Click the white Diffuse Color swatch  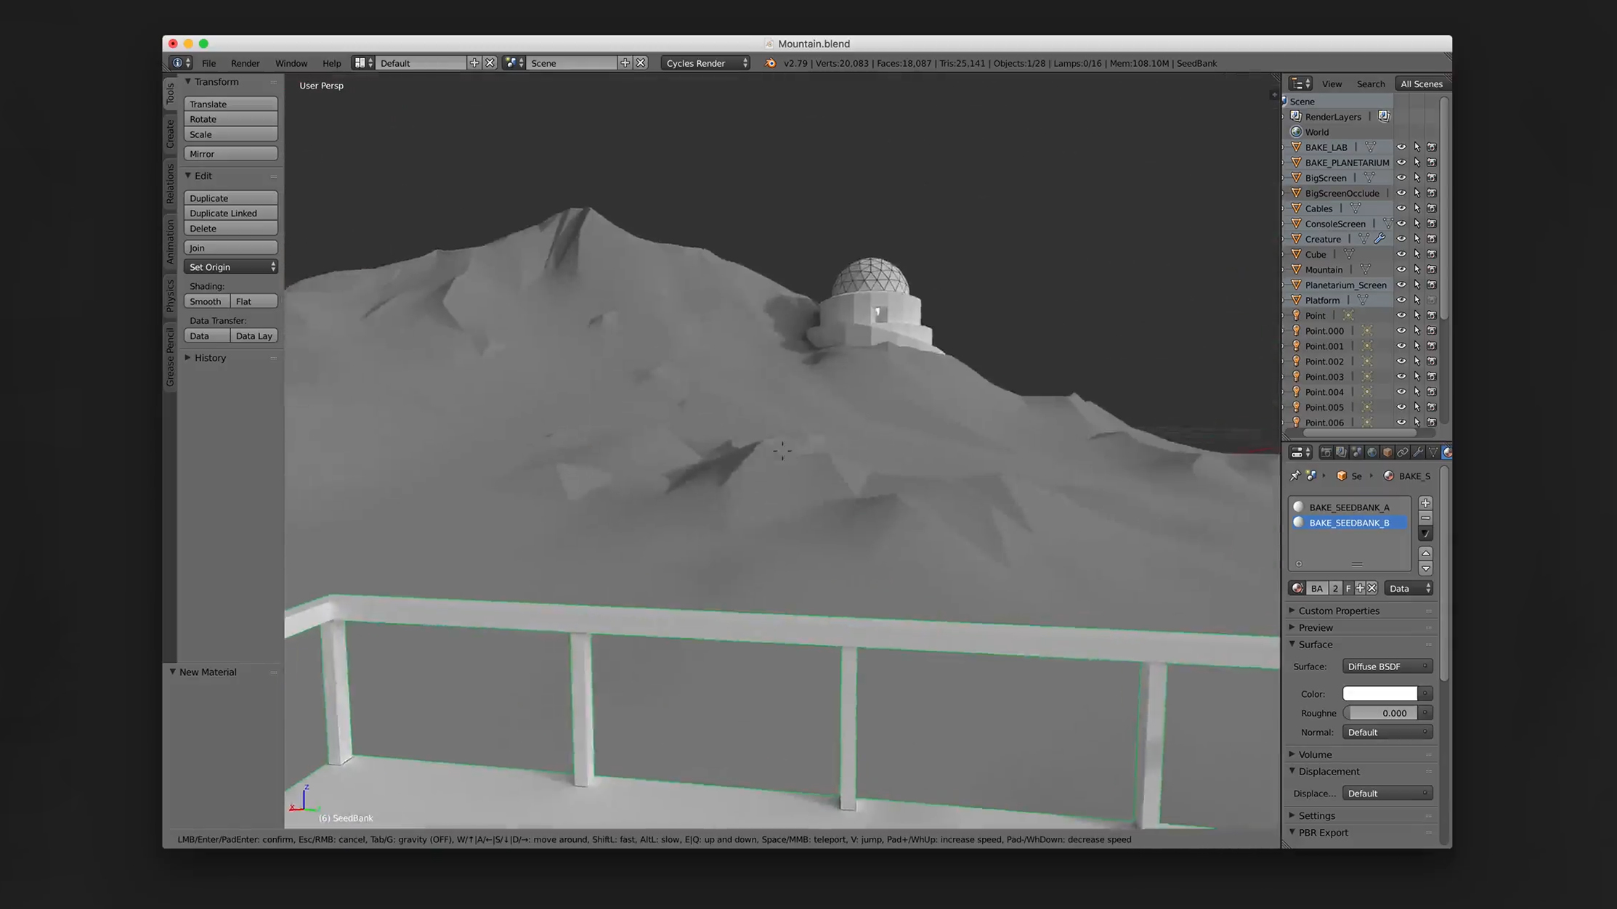[1379, 693]
